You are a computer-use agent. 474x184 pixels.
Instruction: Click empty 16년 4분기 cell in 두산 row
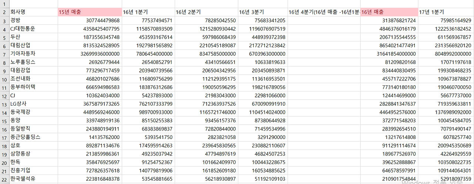(324, 37)
